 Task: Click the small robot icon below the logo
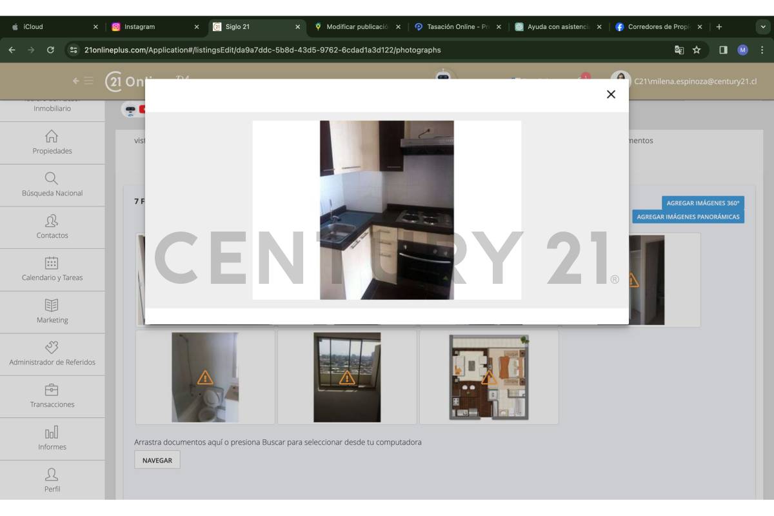[130, 110]
